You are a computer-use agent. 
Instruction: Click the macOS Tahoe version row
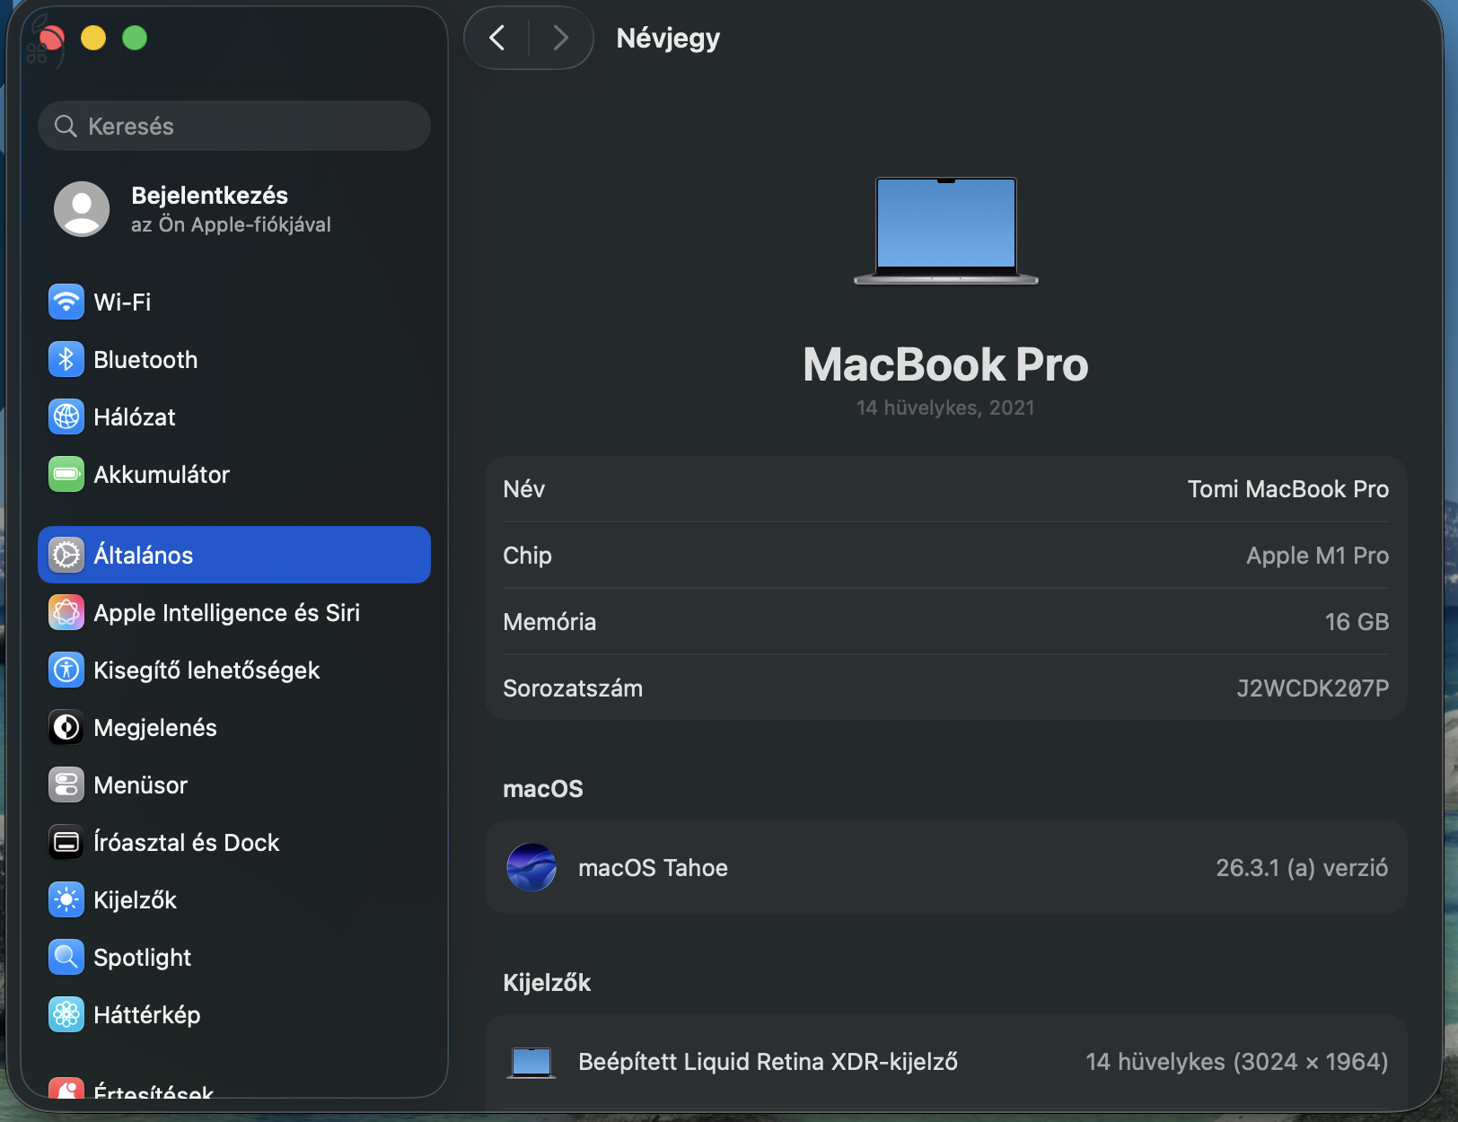point(944,867)
